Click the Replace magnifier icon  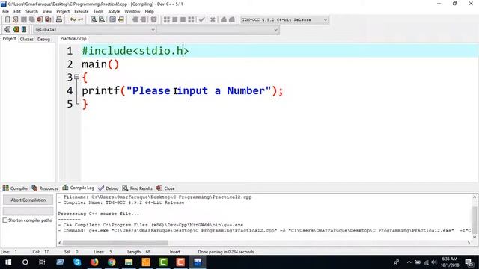click(x=102, y=20)
